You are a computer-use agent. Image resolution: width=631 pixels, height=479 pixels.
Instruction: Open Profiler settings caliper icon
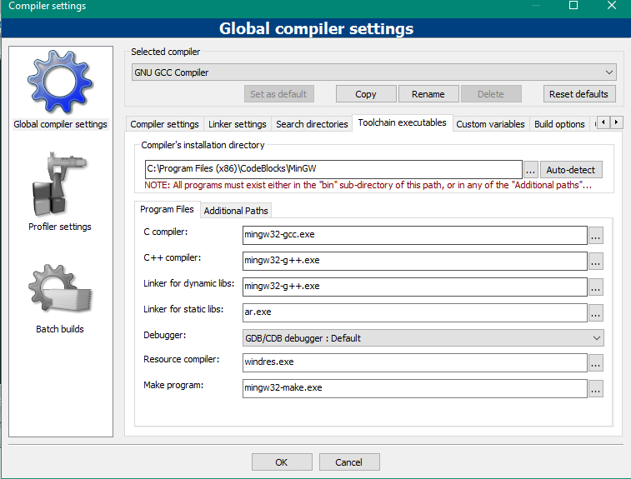click(x=60, y=185)
